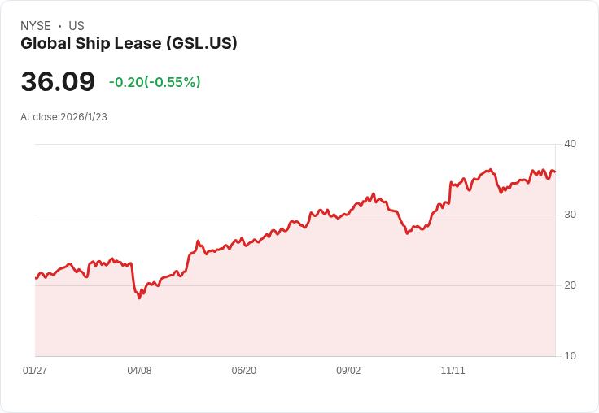
Task: Click the October dip on the price line
Action: click(x=407, y=233)
